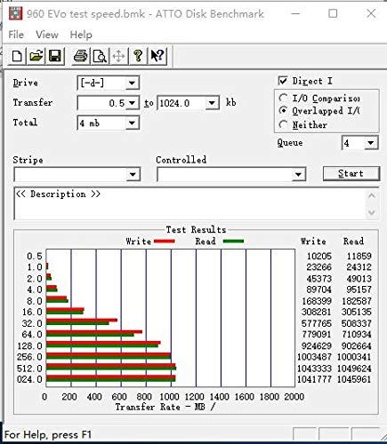Image resolution: width=387 pixels, height=444 pixels.
Task: Click the read value 11859
Action: (359, 256)
